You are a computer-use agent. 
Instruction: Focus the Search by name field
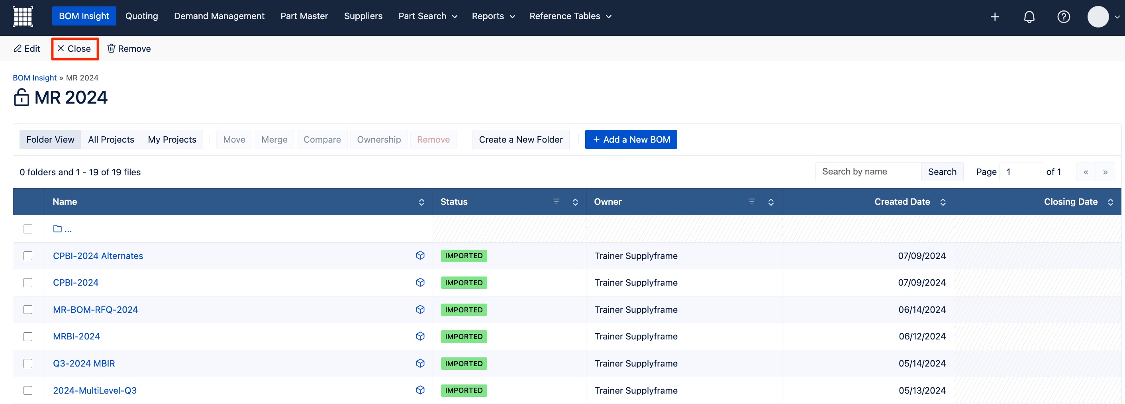(x=868, y=172)
